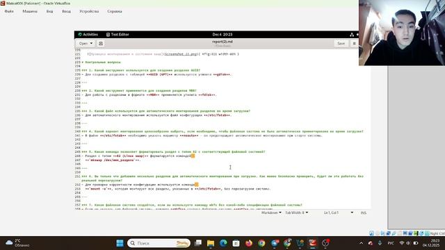Open the weather widget showing 2°C

point(17,243)
